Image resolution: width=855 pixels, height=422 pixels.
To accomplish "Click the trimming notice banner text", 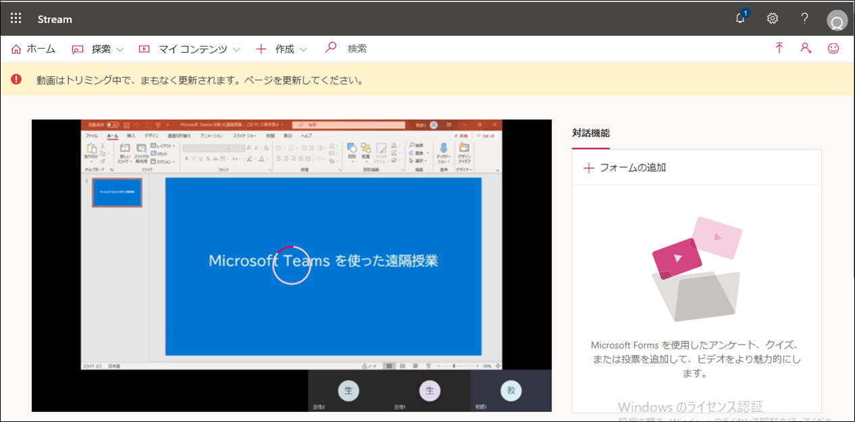I will pyautogui.click(x=201, y=80).
